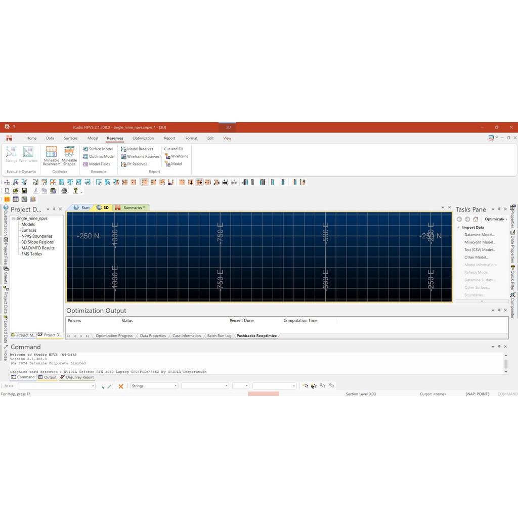The width and height of the screenshot is (518, 518).
Task: Pin the Project Data panel
Action: pos(54,209)
